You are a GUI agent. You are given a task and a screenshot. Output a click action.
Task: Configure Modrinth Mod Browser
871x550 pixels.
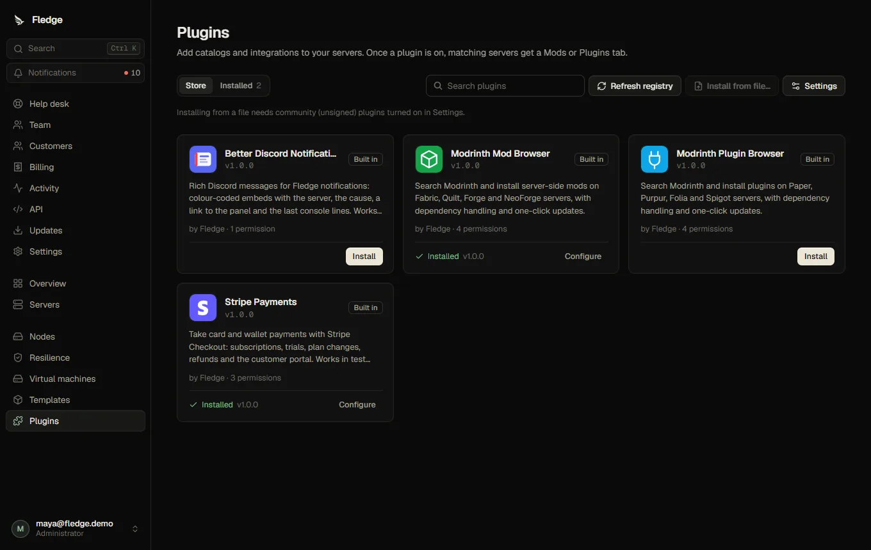pos(583,256)
